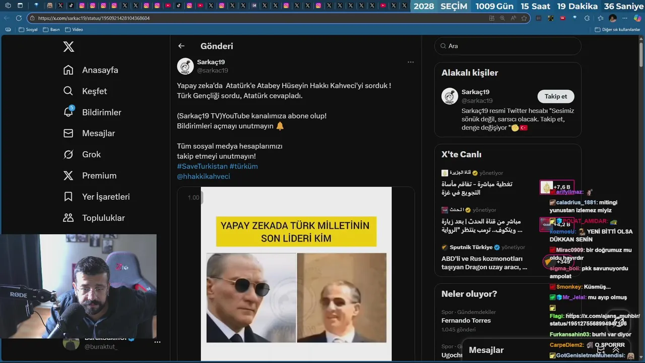
Task: Open Mesajlar envelope icon
Action: (x=69, y=134)
